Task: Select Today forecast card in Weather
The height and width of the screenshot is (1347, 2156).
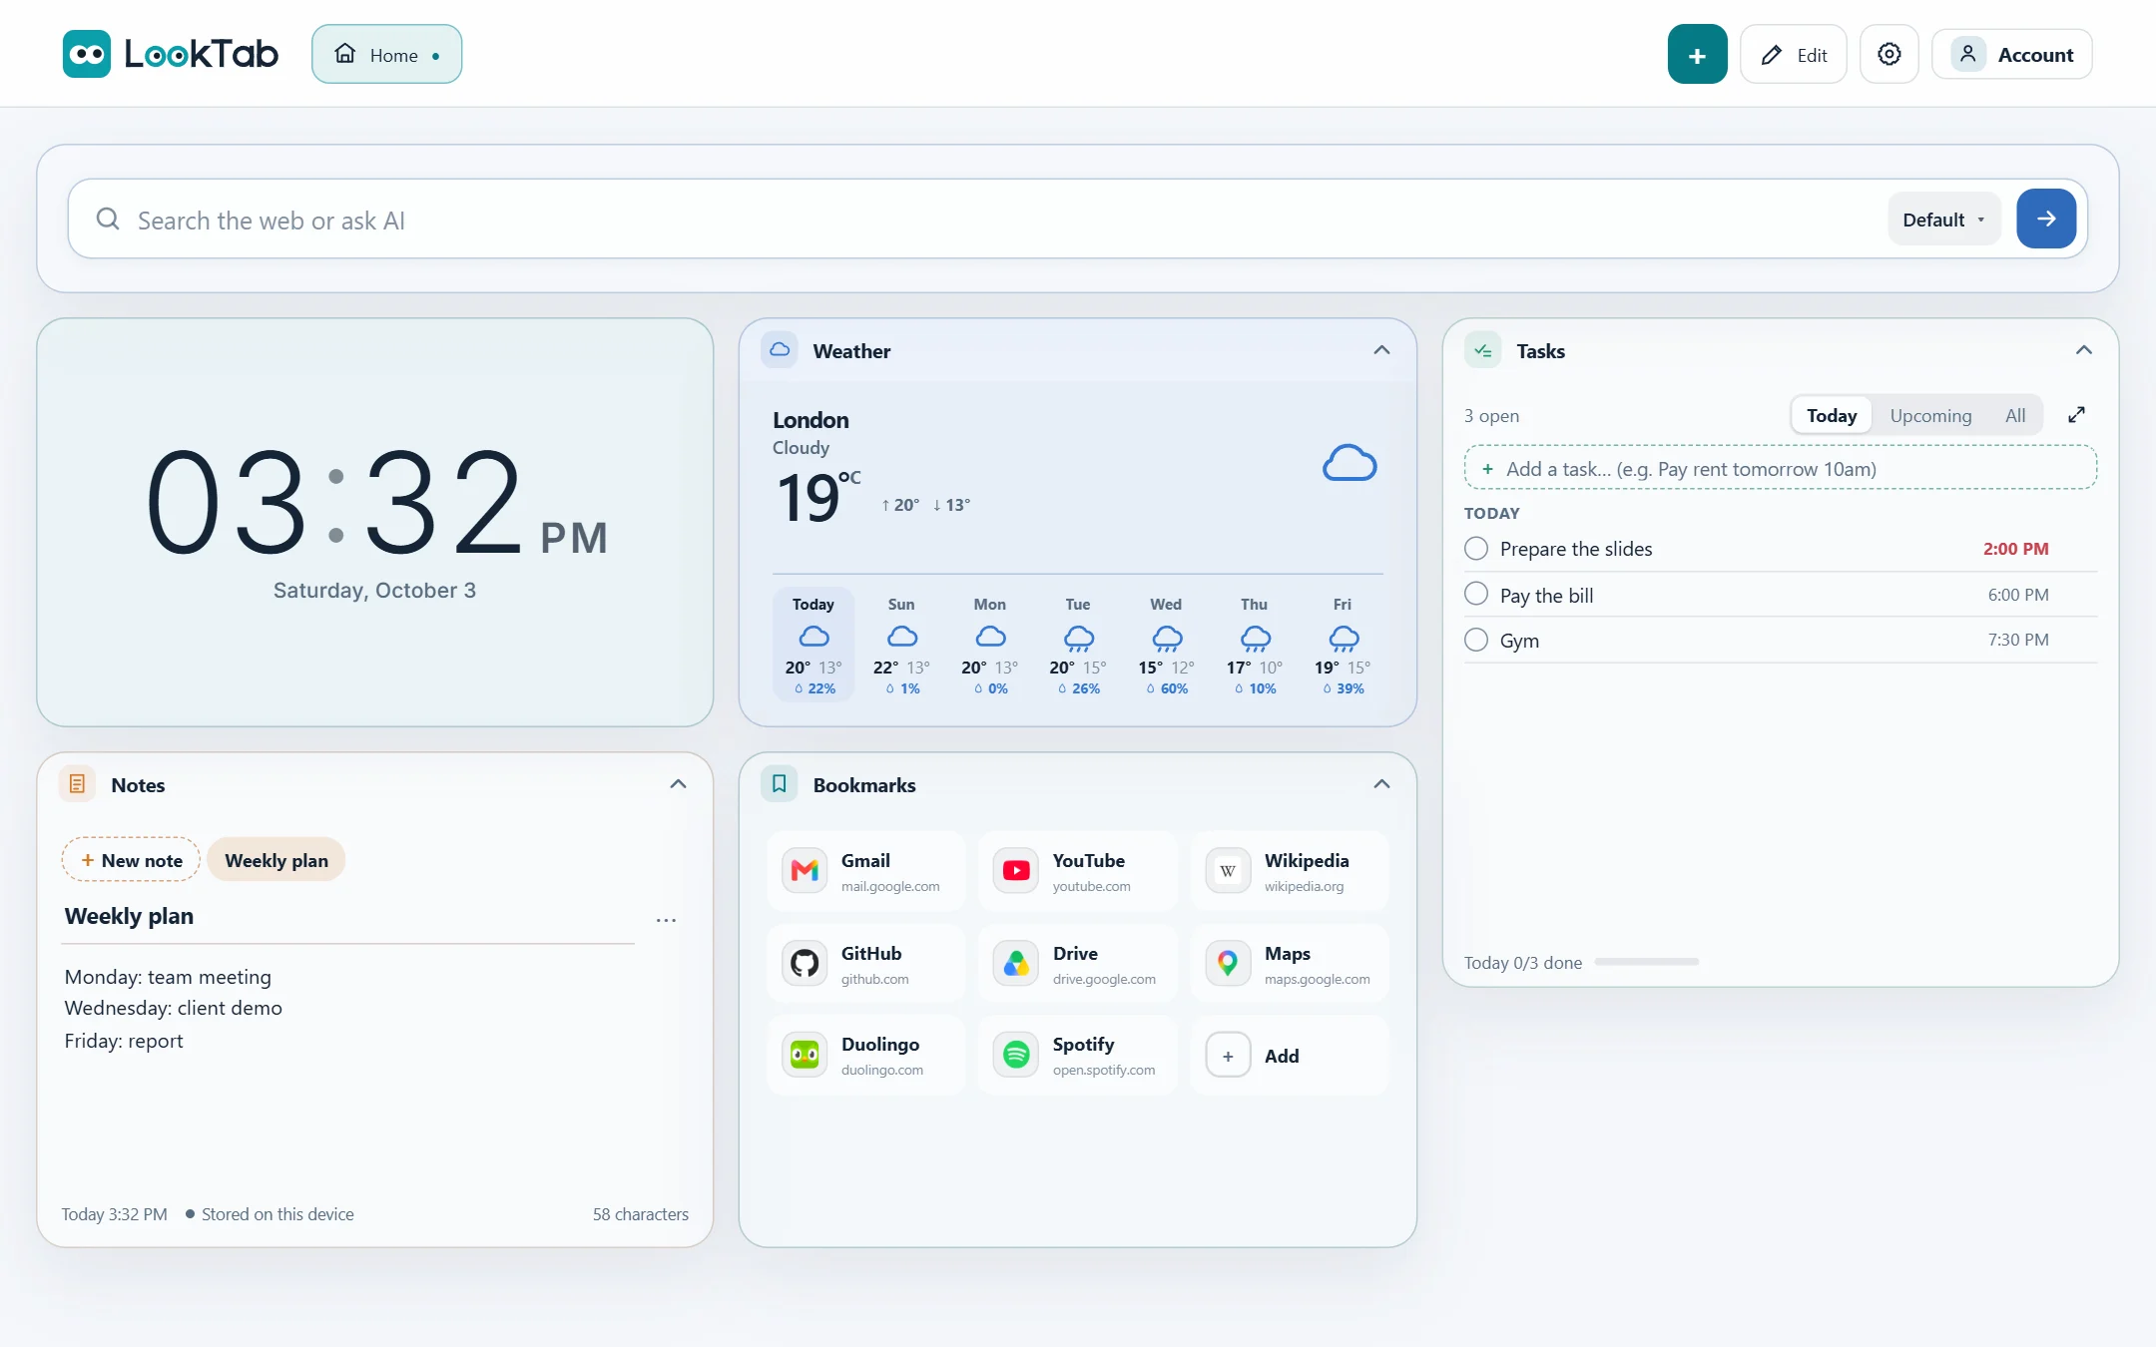Action: [x=813, y=646]
